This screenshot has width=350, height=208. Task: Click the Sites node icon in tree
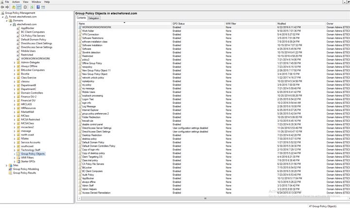pyautogui.click(x=10, y=165)
